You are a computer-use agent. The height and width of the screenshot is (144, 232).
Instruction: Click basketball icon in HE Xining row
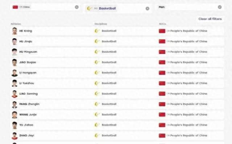(97, 31)
